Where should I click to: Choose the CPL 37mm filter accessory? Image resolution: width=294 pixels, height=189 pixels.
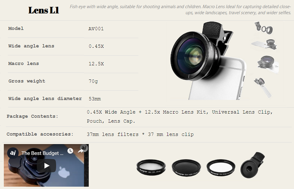click(151, 167)
